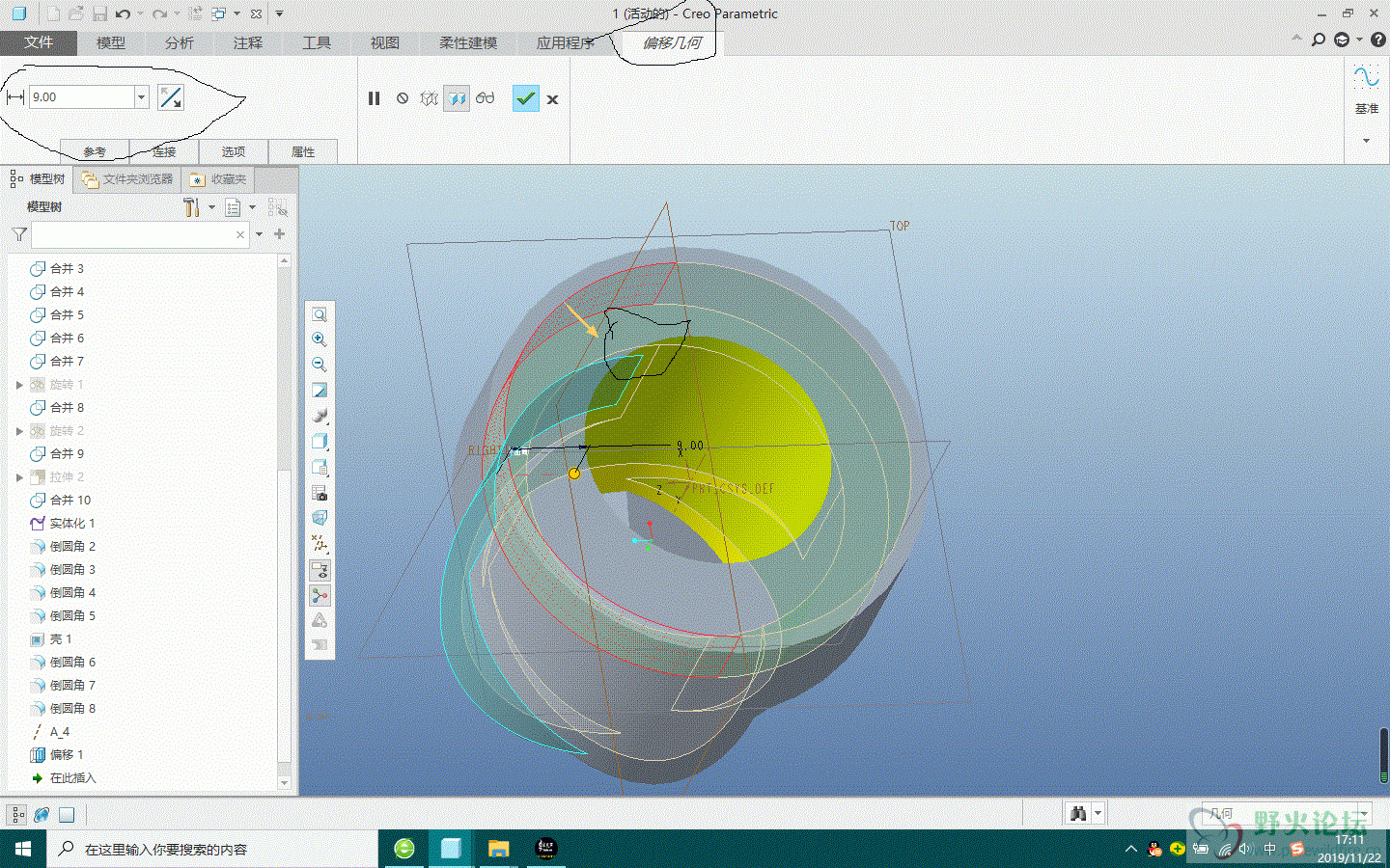
Task: Open the 选项 panel tab
Action: click(x=234, y=151)
